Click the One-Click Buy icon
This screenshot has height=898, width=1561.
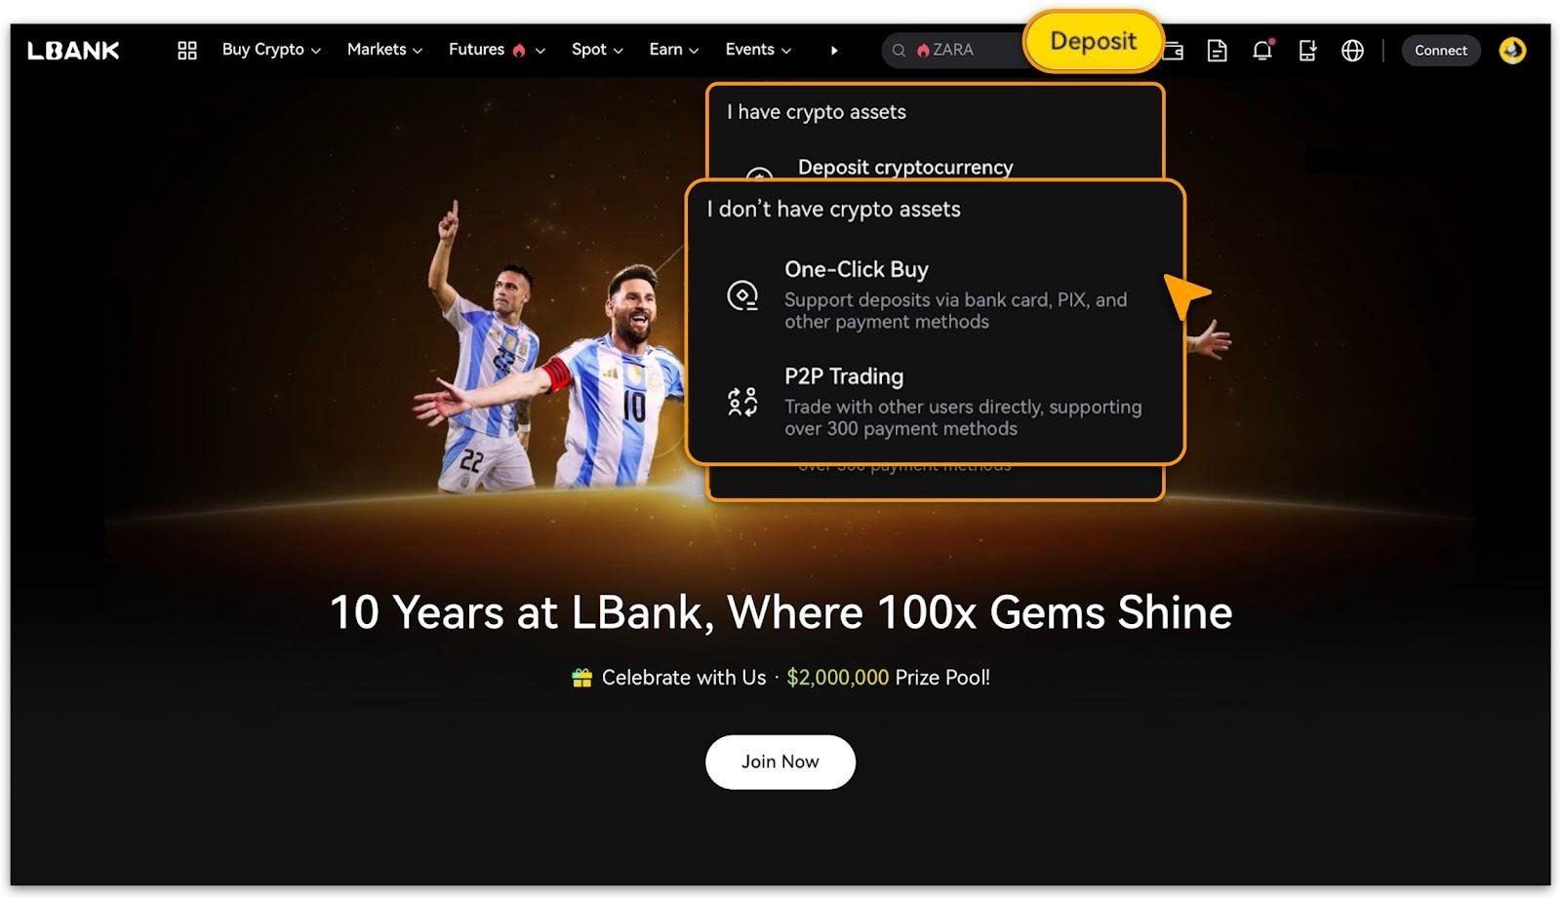tap(742, 295)
